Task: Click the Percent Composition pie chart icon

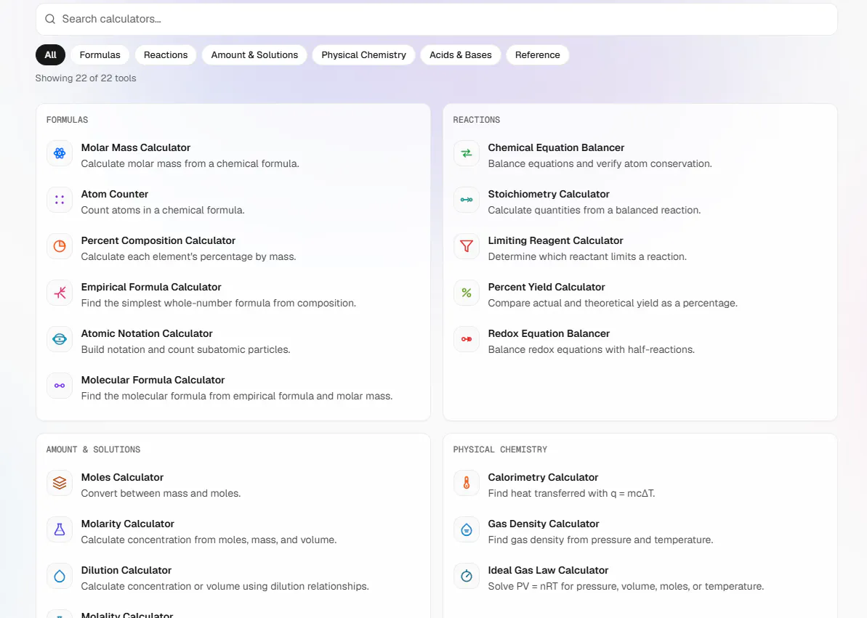Action: click(x=60, y=246)
